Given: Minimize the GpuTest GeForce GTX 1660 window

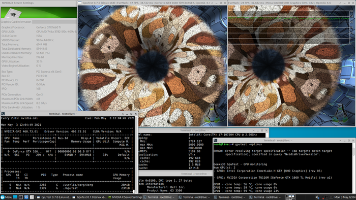Looking at the screenshot, I should click(x=216, y=3).
